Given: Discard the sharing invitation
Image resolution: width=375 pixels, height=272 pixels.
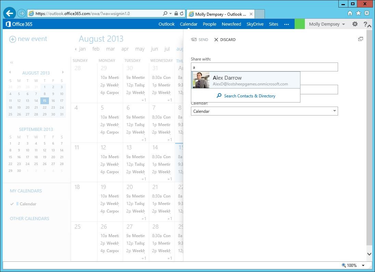Looking at the screenshot, I should coord(225,39).
